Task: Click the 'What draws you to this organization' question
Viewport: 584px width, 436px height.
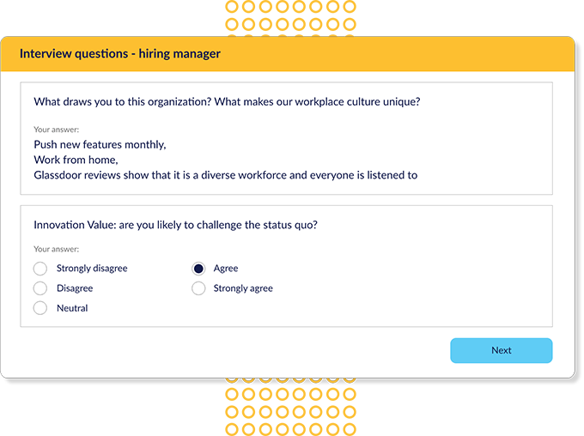Action: [x=228, y=101]
